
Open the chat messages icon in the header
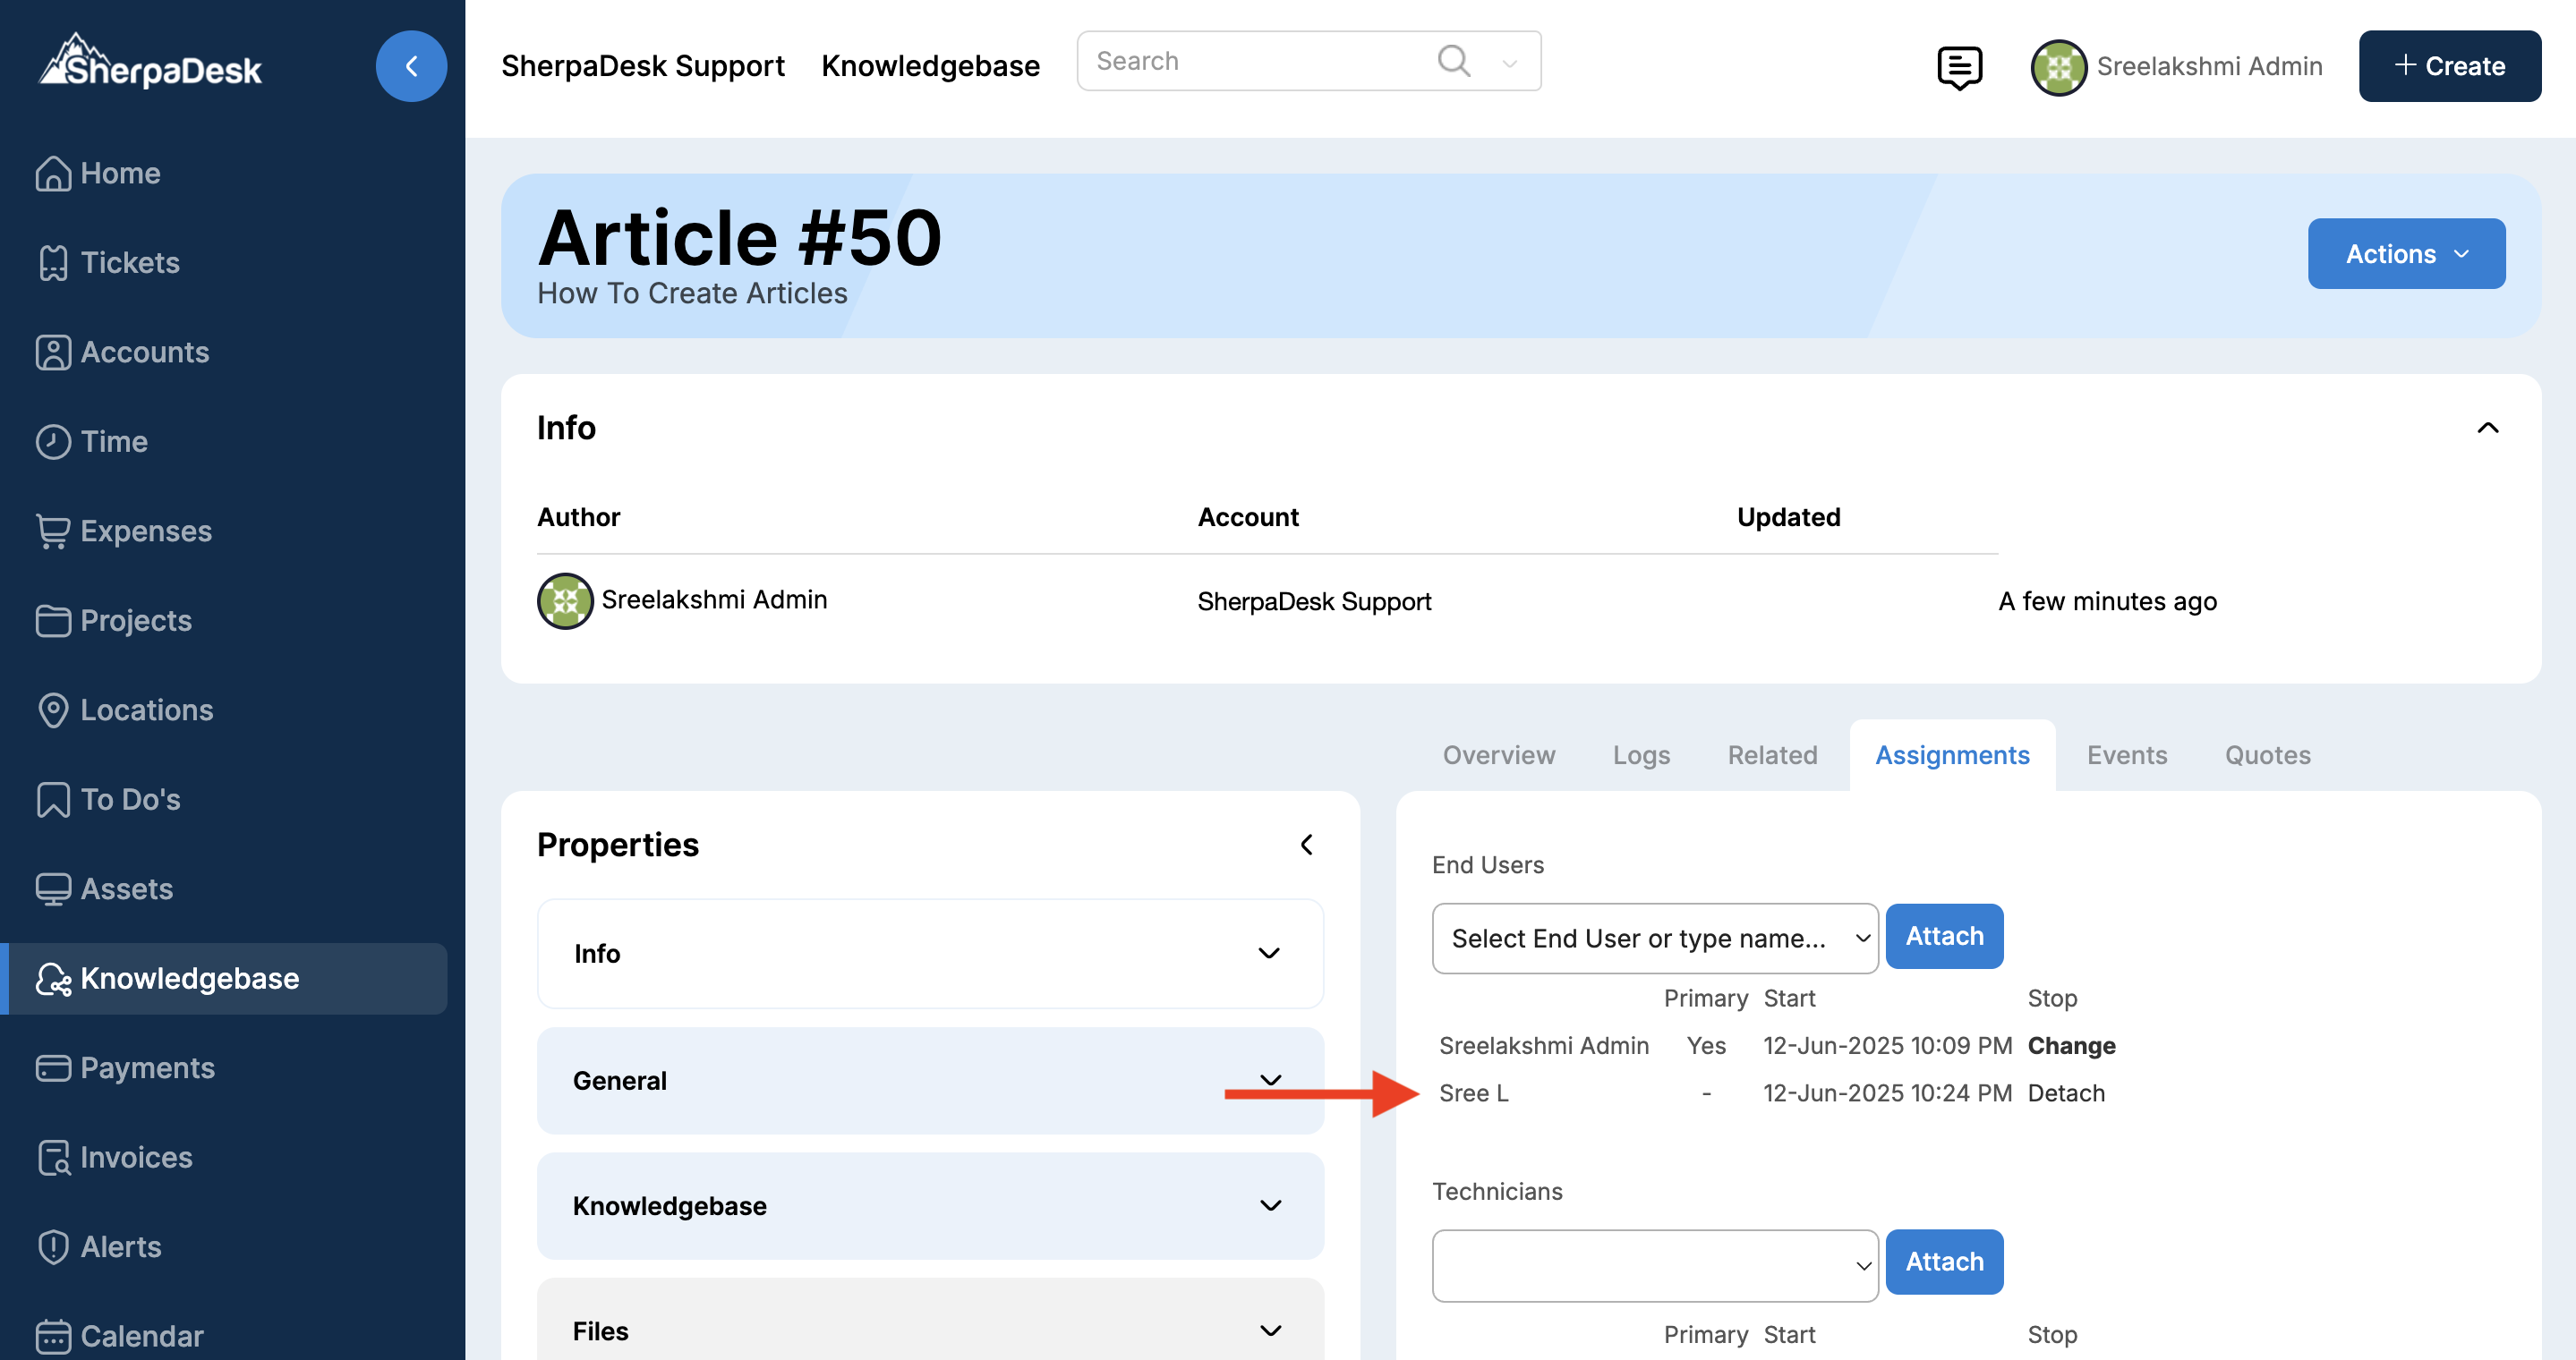[1958, 67]
